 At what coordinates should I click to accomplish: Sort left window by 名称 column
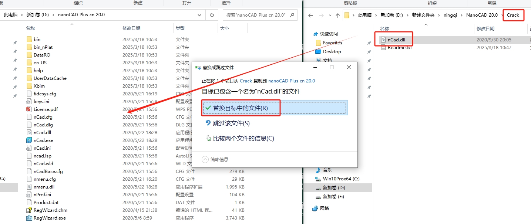[30, 28]
